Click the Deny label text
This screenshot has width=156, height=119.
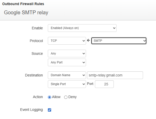[x=73, y=97]
